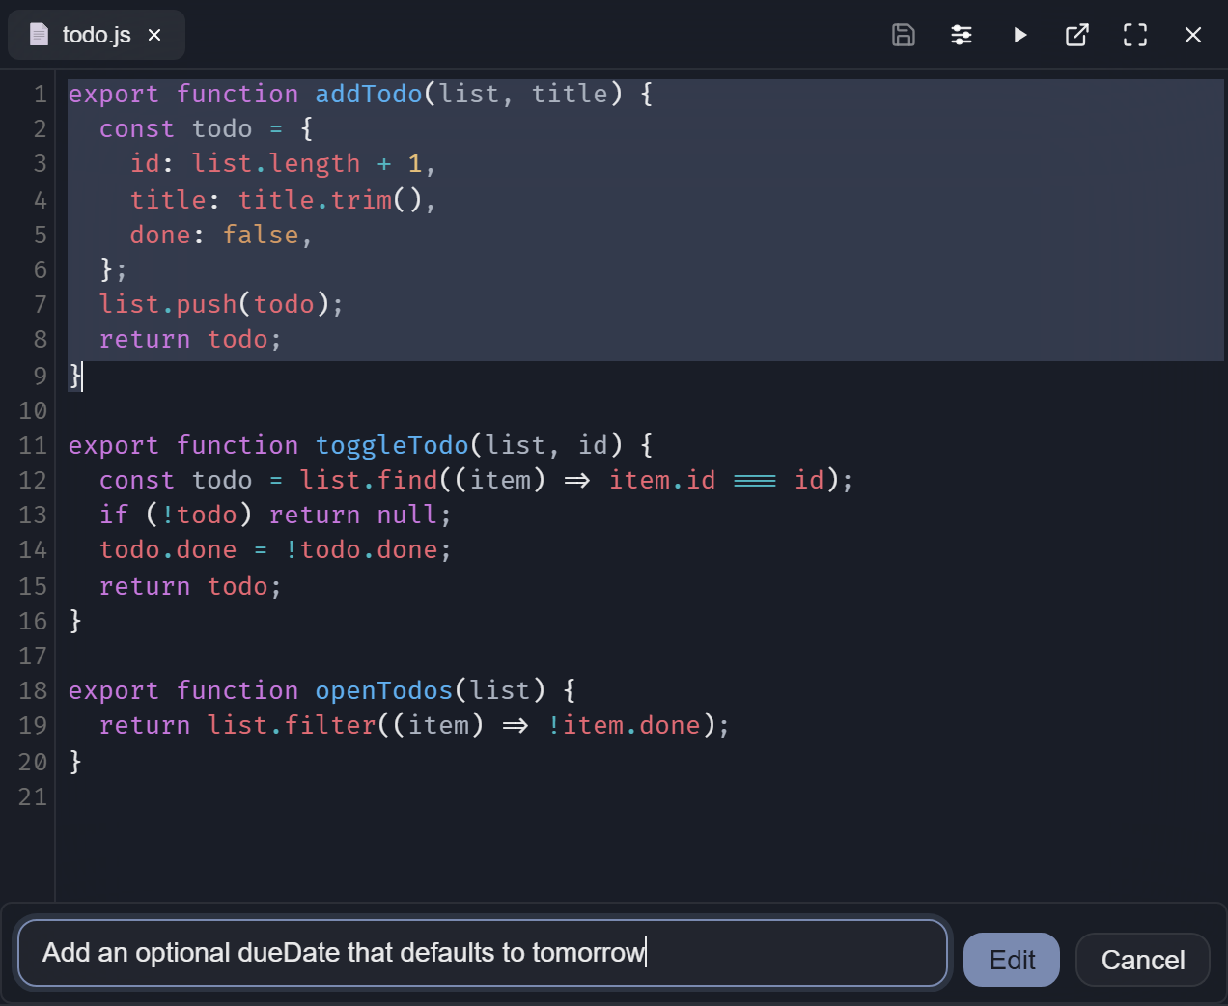This screenshot has height=1006, width=1228.
Task: Click the Edit button
Action: [1012, 960]
